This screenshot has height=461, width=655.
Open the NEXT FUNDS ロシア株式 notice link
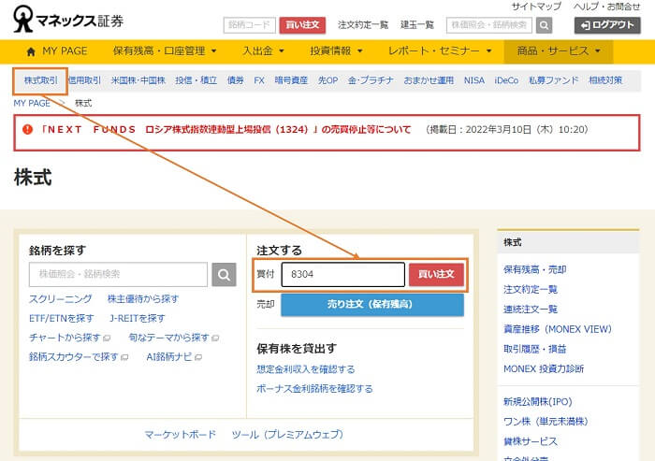[x=226, y=129]
